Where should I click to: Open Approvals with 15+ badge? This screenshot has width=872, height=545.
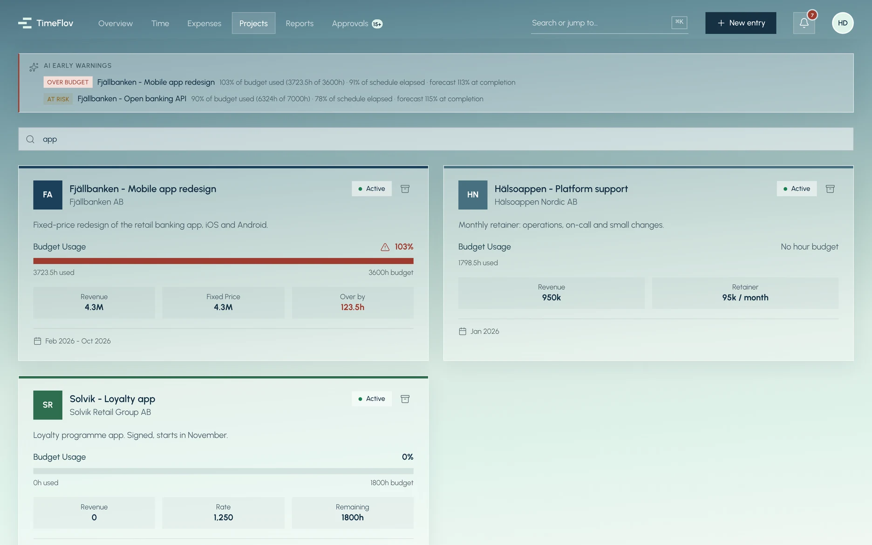click(x=357, y=23)
